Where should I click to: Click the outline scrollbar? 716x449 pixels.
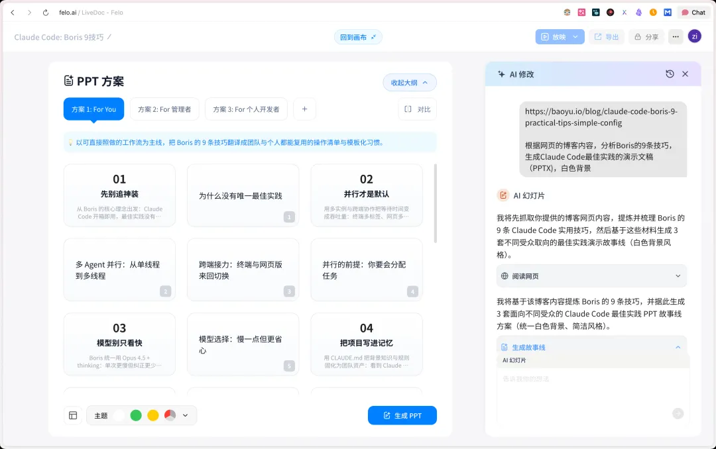click(x=435, y=203)
